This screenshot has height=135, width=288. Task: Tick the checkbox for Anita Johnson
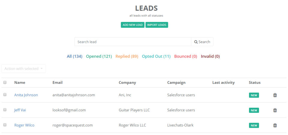click(5, 94)
